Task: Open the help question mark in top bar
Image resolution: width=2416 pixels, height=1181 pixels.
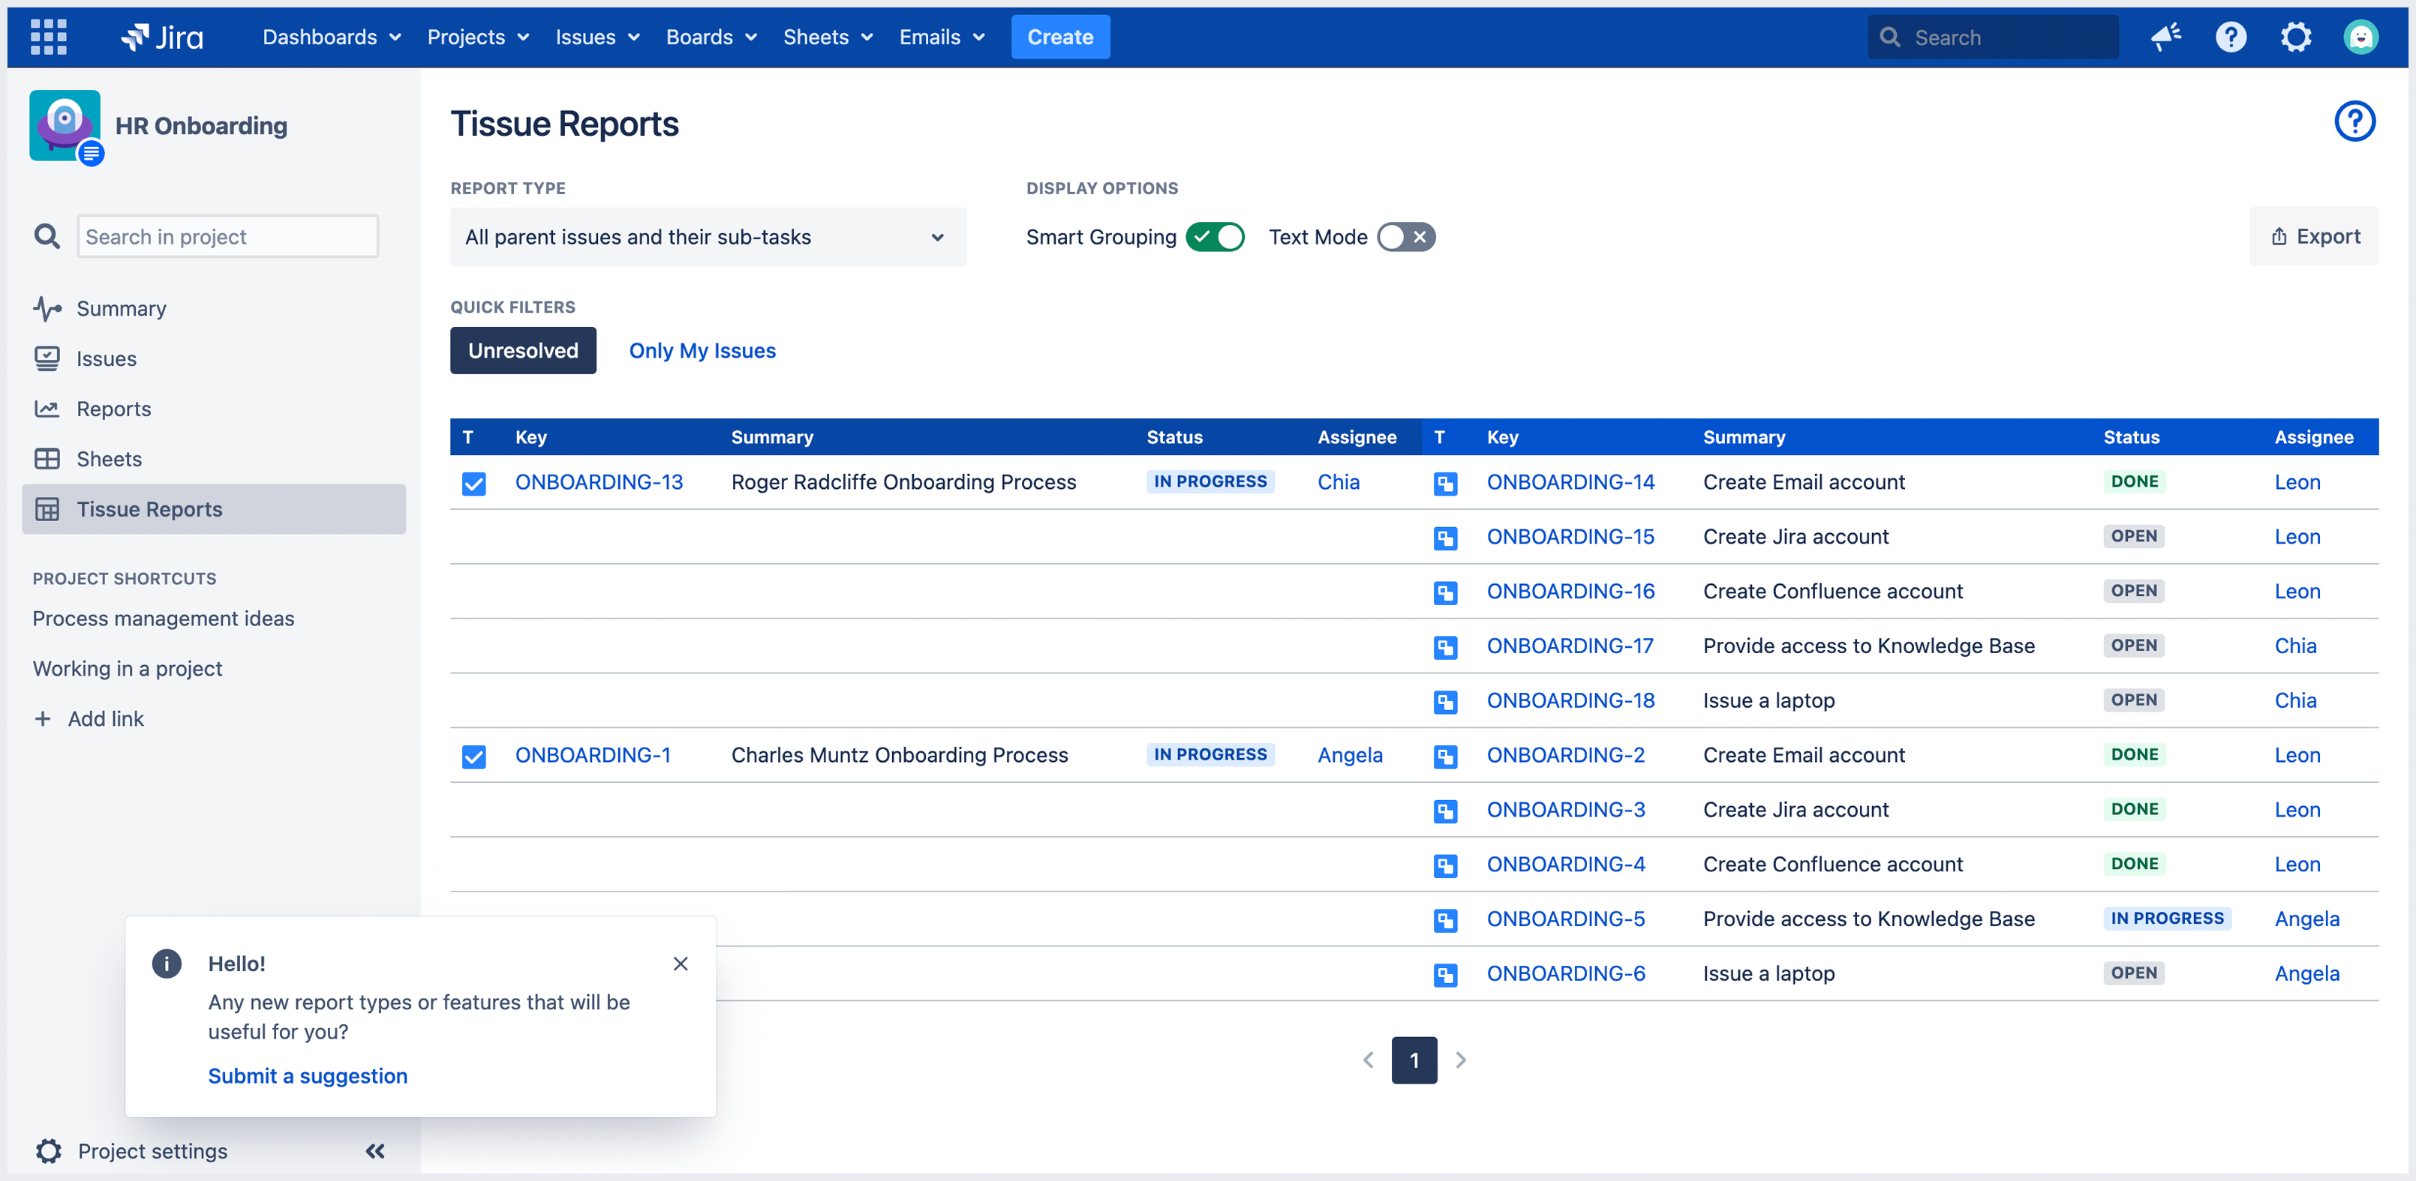Action: pyautogui.click(x=2230, y=37)
